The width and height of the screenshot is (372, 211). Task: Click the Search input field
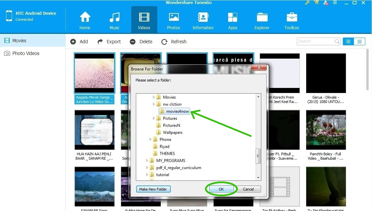315,41
